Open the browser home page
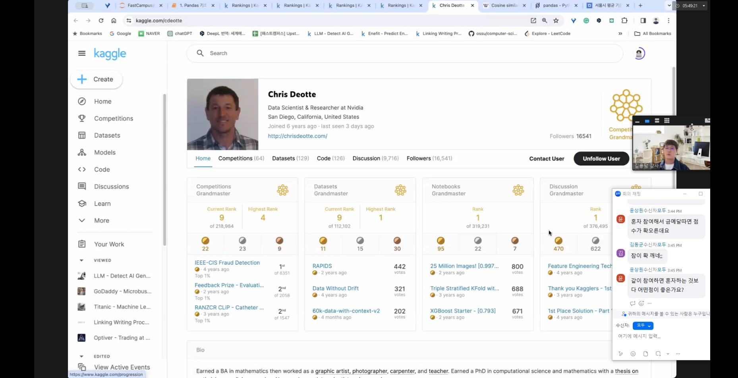Screen dimensions: 738x378 tap(114, 21)
